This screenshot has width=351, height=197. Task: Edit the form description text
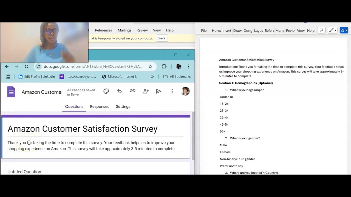pyautogui.click(x=91, y=146)
